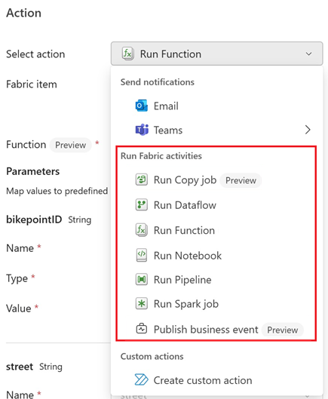
Task: Click the Run Function icon in list
Action: pos(141,230)
